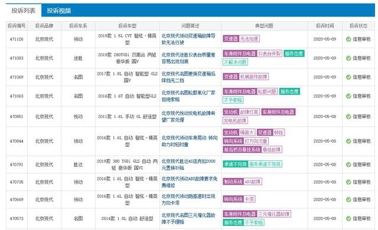Open the 投诉视频 tab
The image size is (378, 230).
59,11
